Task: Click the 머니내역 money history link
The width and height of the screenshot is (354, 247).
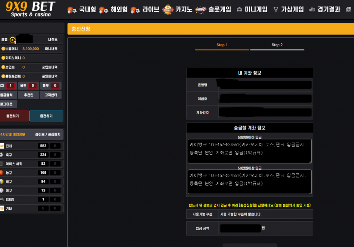Action: (x=51, y=49)
